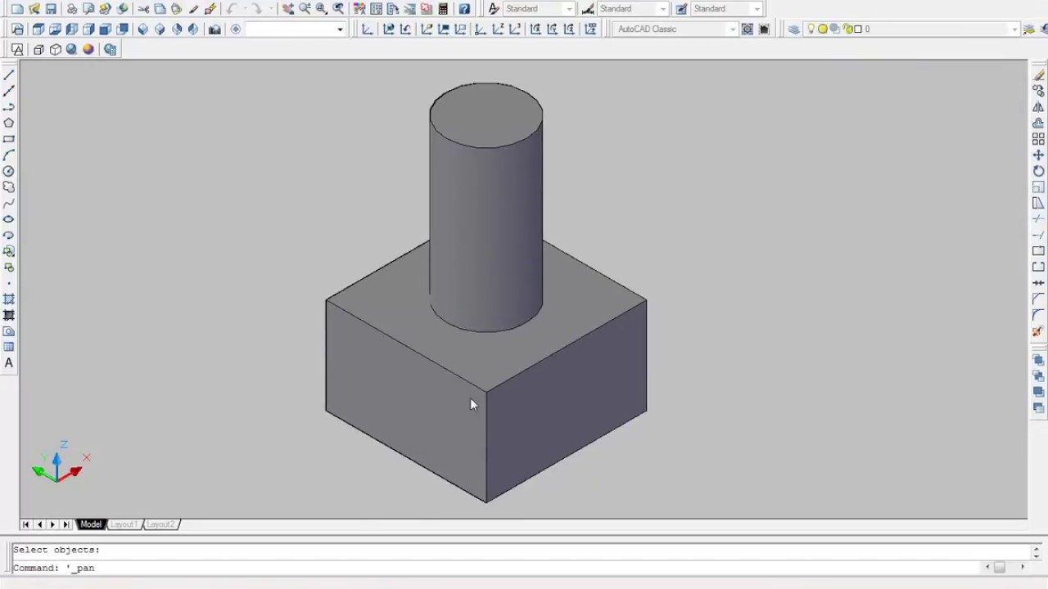The height and width of the screenshot is (589, 1048).
Task: Click the Array tool in Modify toolbar
Action: click(1038, 139)
